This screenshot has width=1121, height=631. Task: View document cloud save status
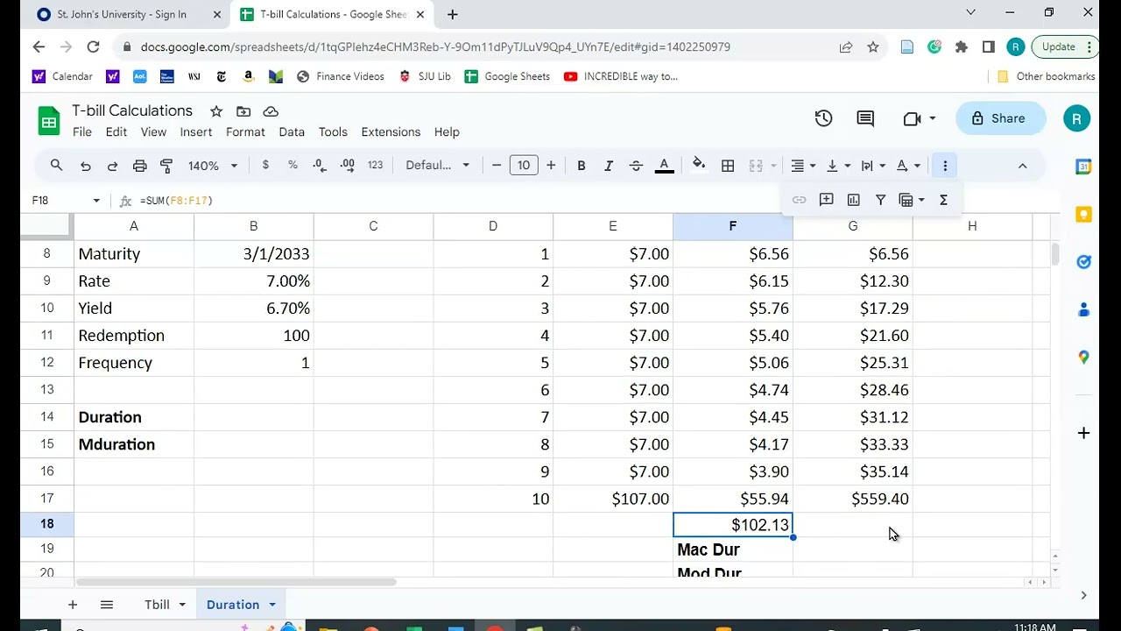[271, 111]
